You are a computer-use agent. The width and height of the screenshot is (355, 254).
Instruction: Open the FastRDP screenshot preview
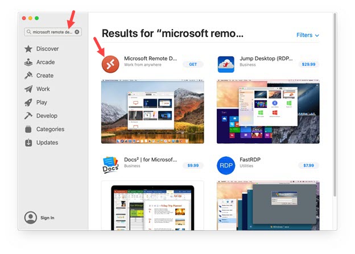[268, 206]
